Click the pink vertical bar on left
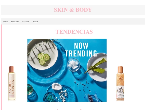Image resolution: width=146 pixels, height=110 pixels. [1, 67]
